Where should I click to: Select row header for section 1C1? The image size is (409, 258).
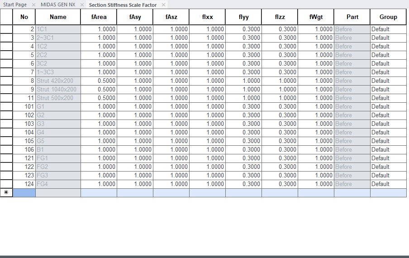6,29
